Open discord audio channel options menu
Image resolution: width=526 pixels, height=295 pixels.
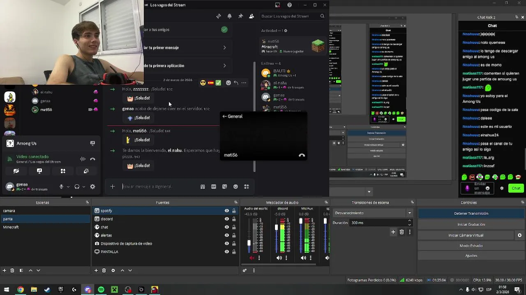[286, 258]
